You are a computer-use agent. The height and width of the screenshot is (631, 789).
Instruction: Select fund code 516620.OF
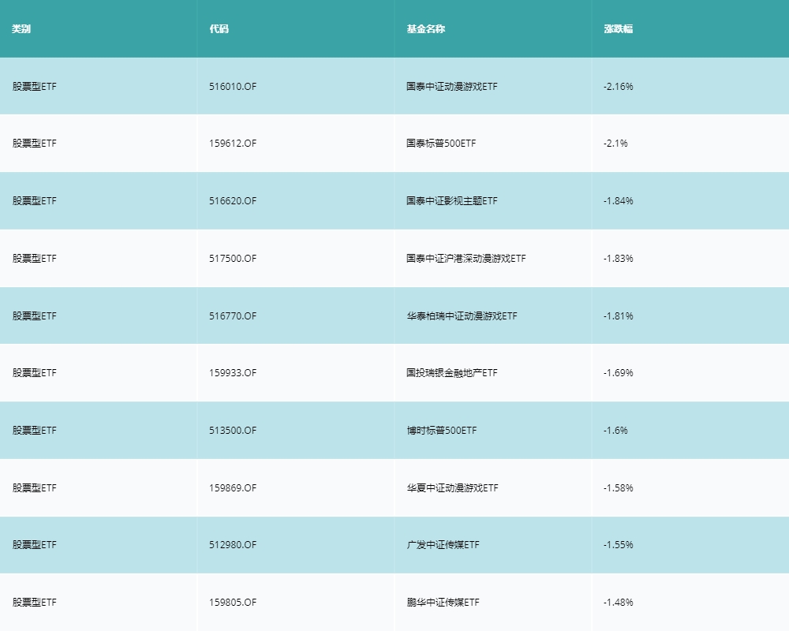[x=233, y=201]
